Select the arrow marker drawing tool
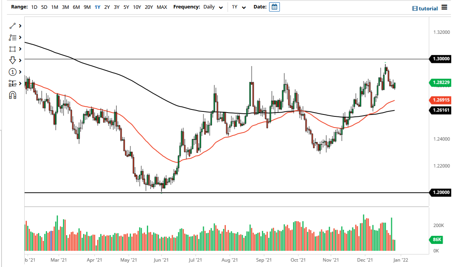 click(x=12, y=60)
